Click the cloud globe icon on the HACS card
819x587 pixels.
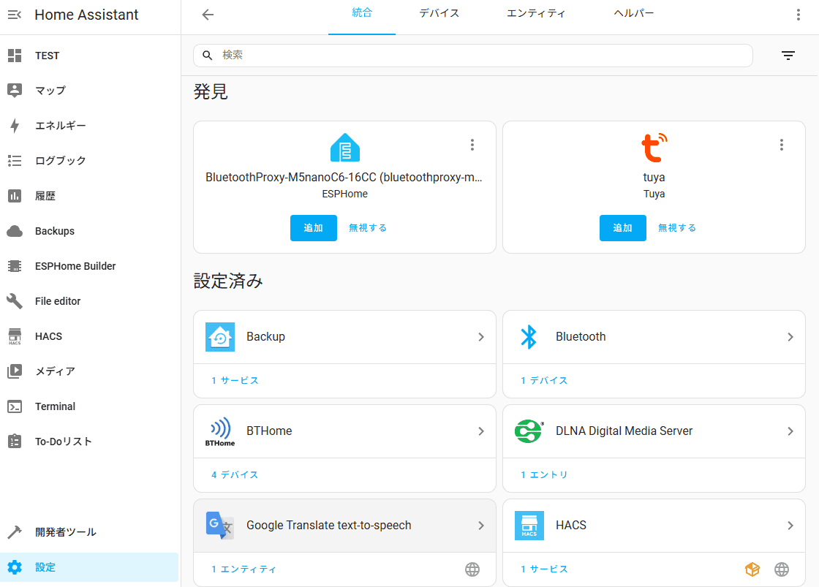tap(782, 569)
